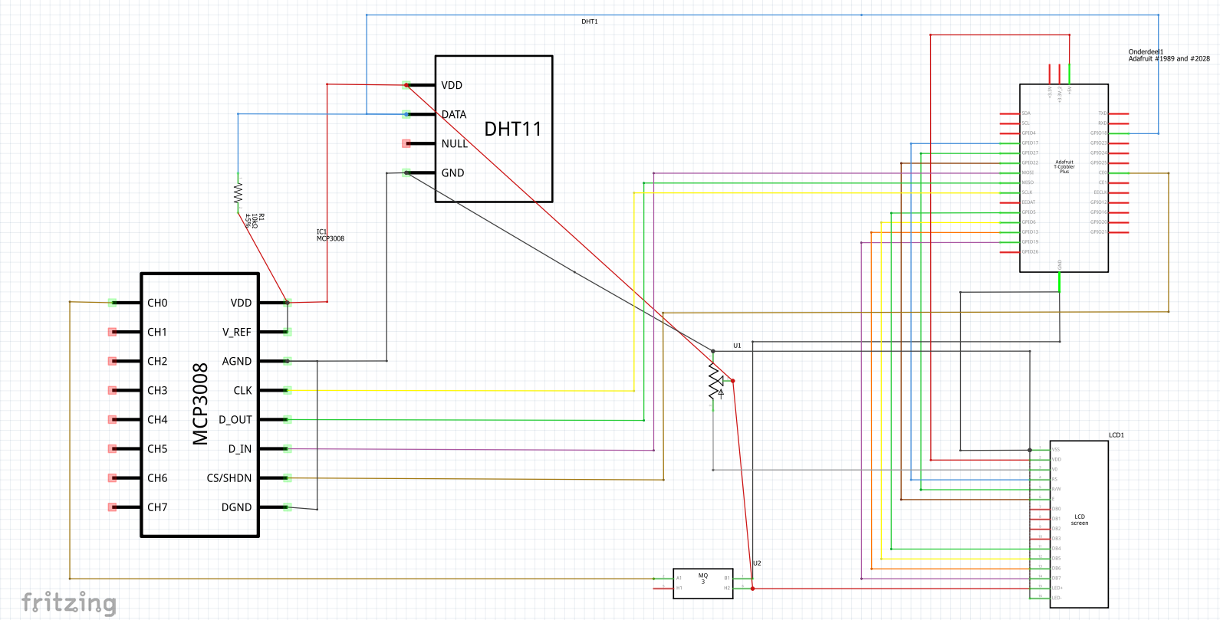
Task: Click the VDD pin label on DHT11
Action: pos(452,85)
